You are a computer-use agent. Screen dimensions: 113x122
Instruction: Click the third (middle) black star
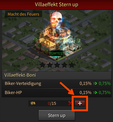(57, 65)
